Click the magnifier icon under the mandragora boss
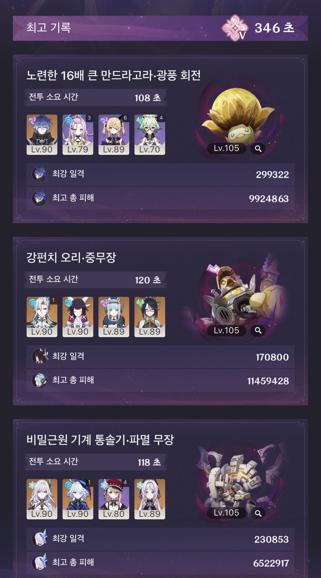This screenshot has width=321, height=578. pos(258,149)
